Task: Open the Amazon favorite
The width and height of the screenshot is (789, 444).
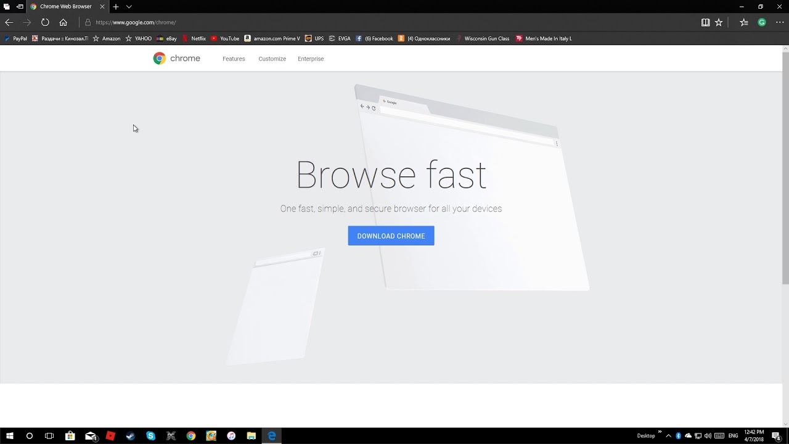Action: coord(107,38)
